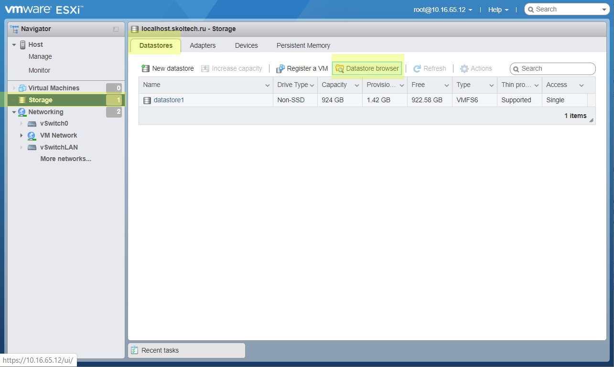Click the vSwitchLAN switch icon

[x=32, y=148]
